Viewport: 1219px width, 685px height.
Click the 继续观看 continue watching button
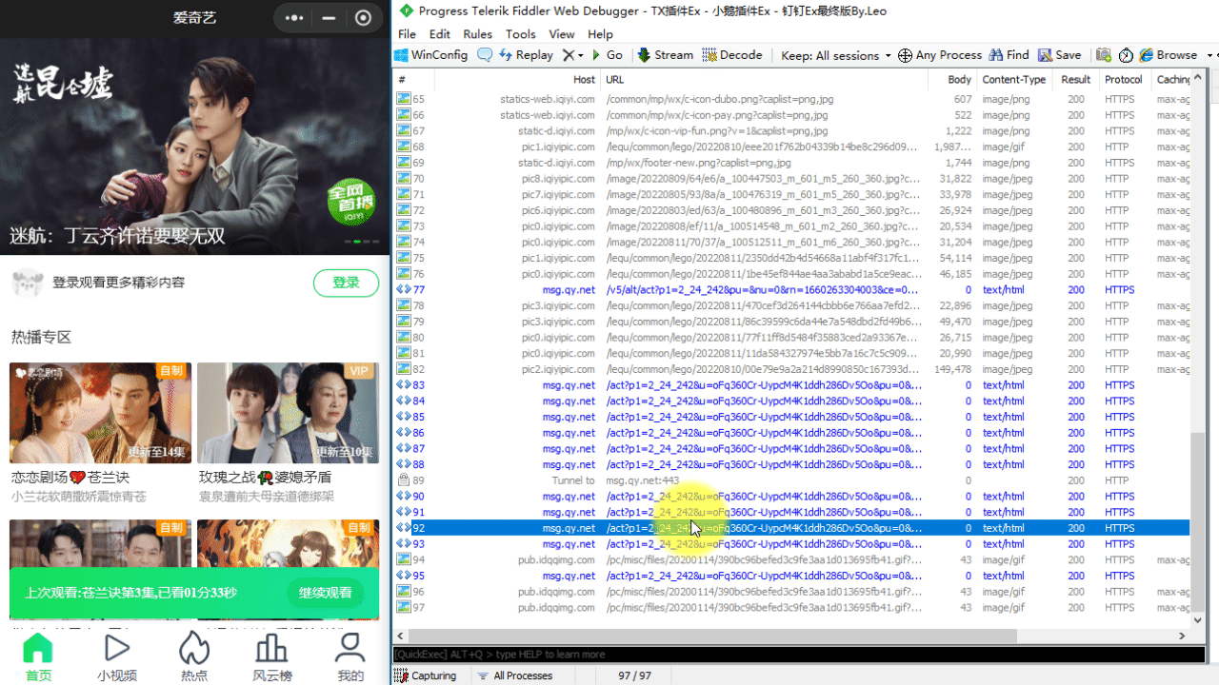coord(325,593)
